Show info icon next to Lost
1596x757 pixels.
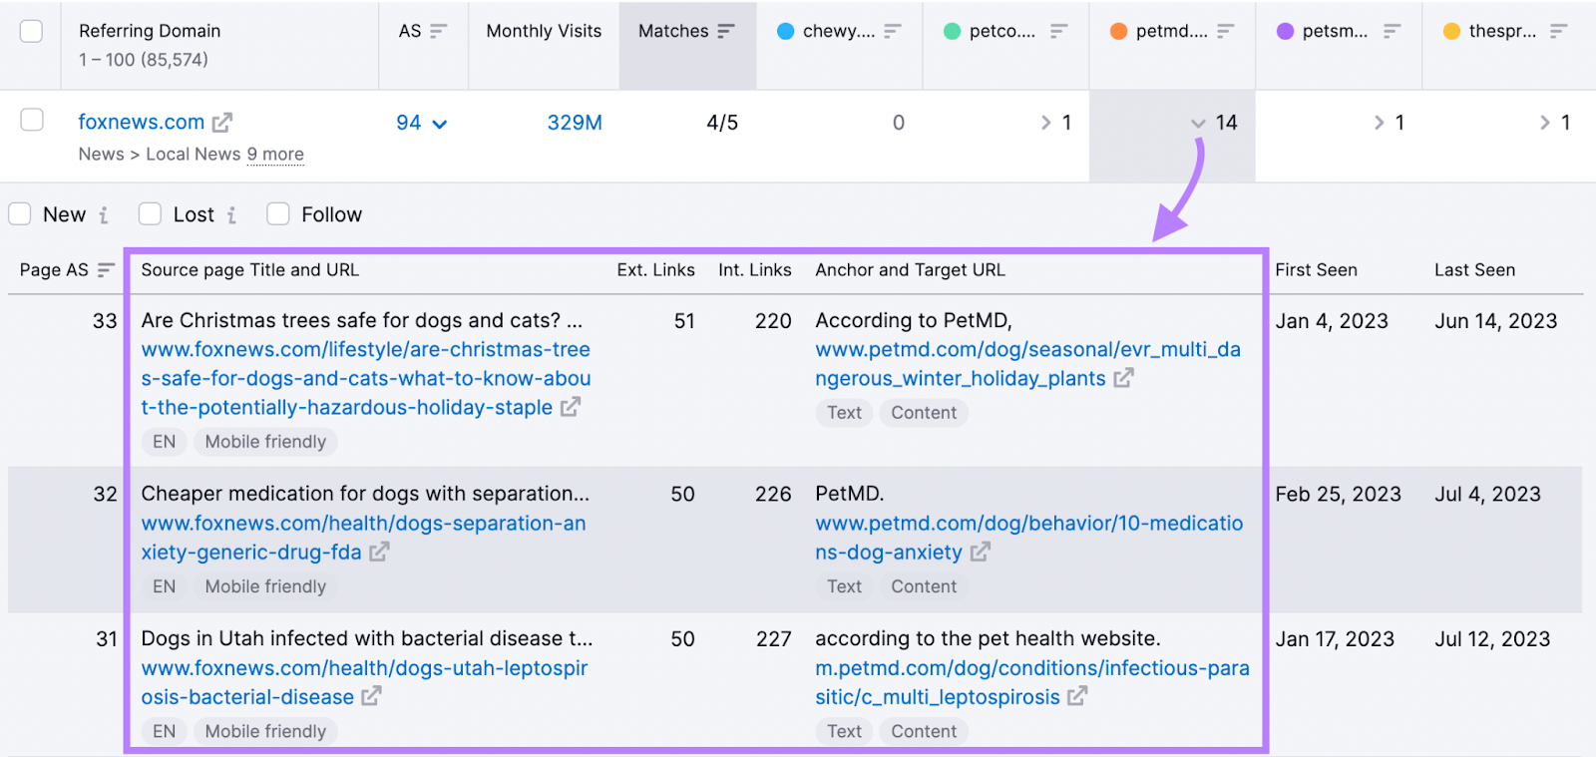(x=231, y=214)
